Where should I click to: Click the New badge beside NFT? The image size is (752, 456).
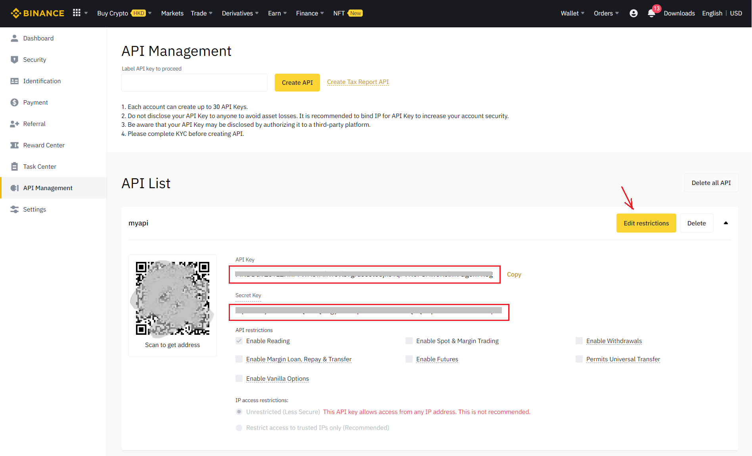(356, 13)
